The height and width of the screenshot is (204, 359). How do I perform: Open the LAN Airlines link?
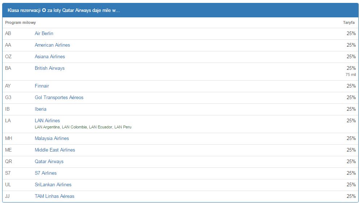pos(47,121)
